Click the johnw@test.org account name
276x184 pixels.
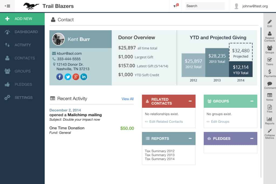[255, 6]
